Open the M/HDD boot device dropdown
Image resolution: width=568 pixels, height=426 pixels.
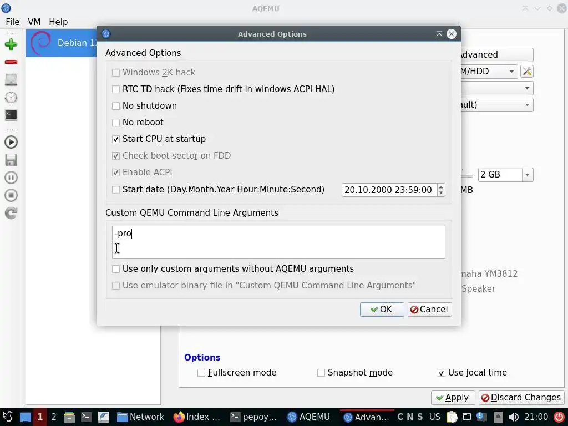click(x=489, y=72)
